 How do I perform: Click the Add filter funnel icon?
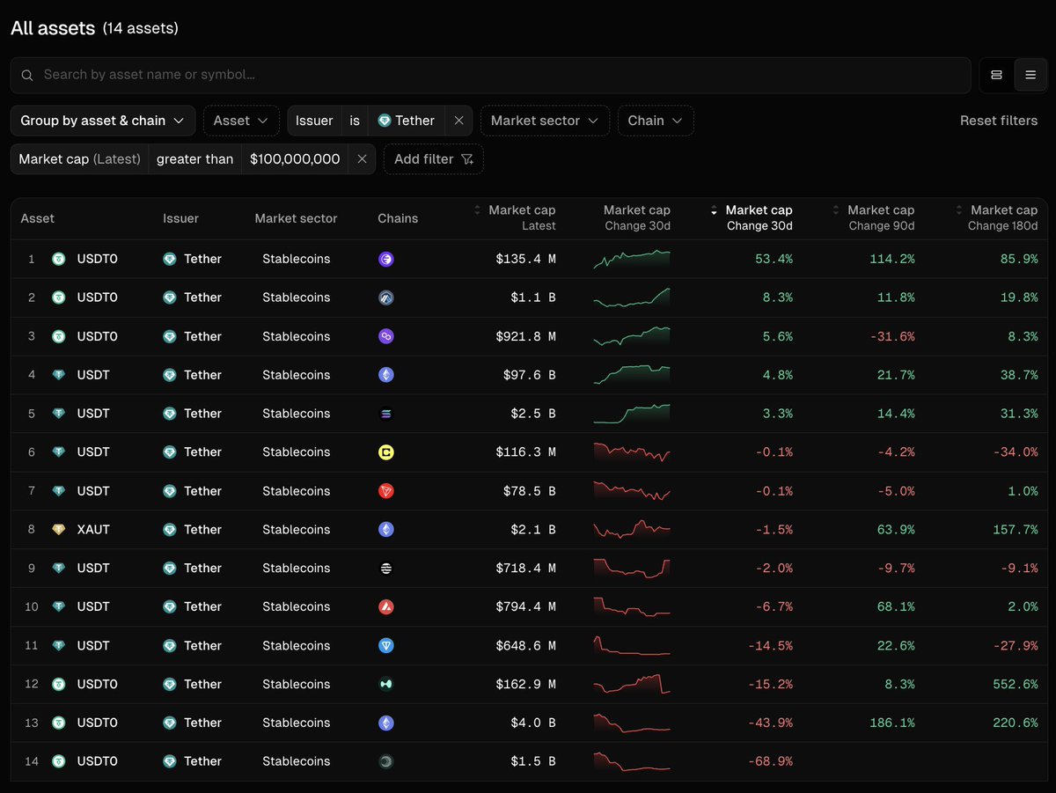(x=467, y=159)
